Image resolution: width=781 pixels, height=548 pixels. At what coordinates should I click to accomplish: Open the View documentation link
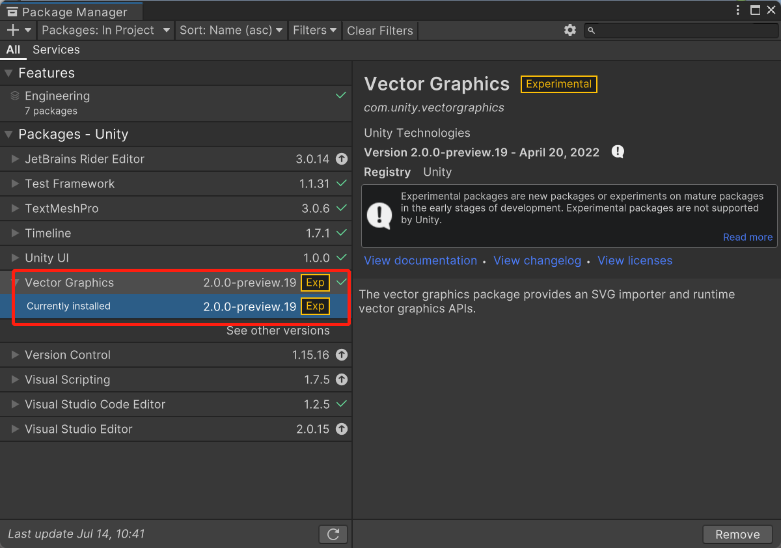420,260
